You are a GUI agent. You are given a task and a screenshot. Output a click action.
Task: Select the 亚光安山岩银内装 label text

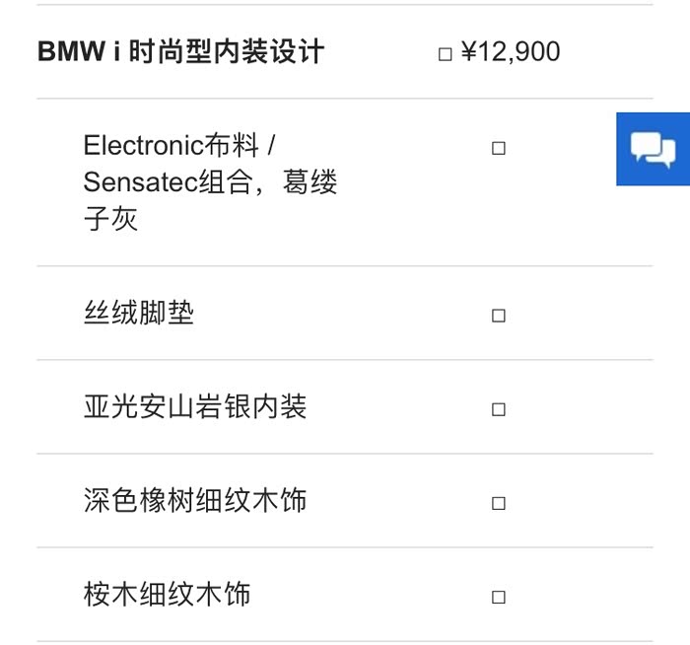click(x=195, y=406)
